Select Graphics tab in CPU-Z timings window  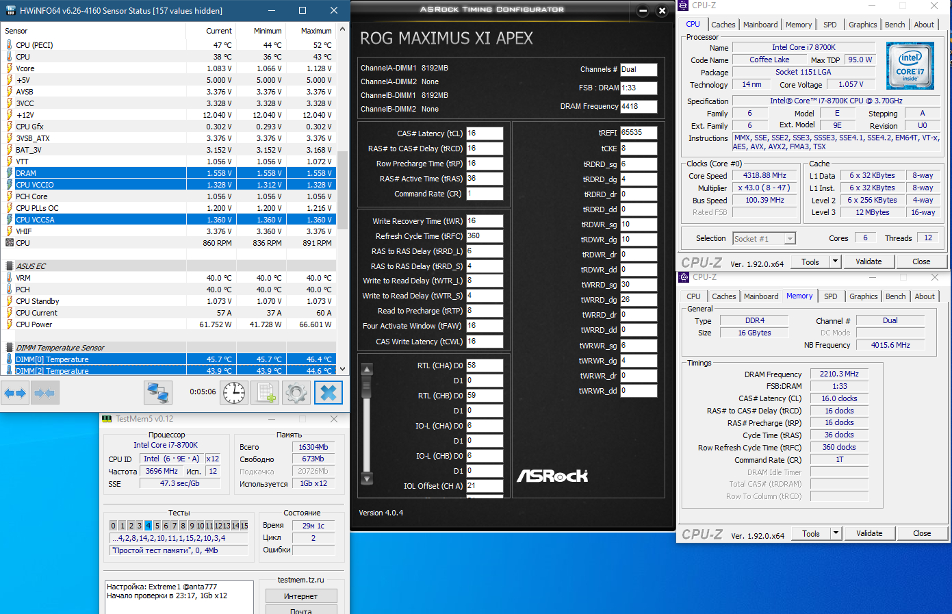pyautogui.click(x=864, y=296)
